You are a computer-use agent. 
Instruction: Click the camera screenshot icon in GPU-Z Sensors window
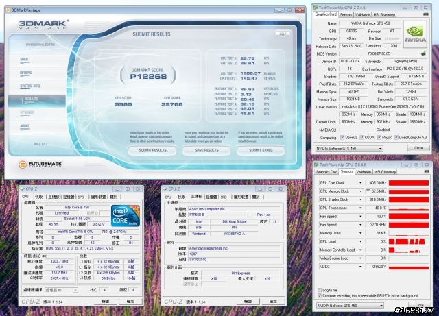tap(427, 171)
